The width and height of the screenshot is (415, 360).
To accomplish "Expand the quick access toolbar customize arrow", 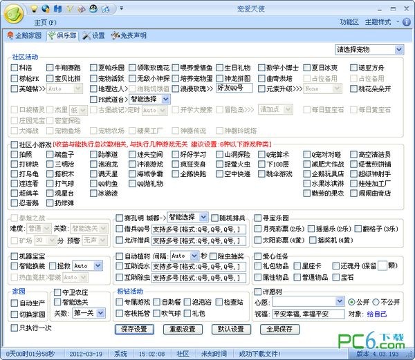I will coord(122,8).
